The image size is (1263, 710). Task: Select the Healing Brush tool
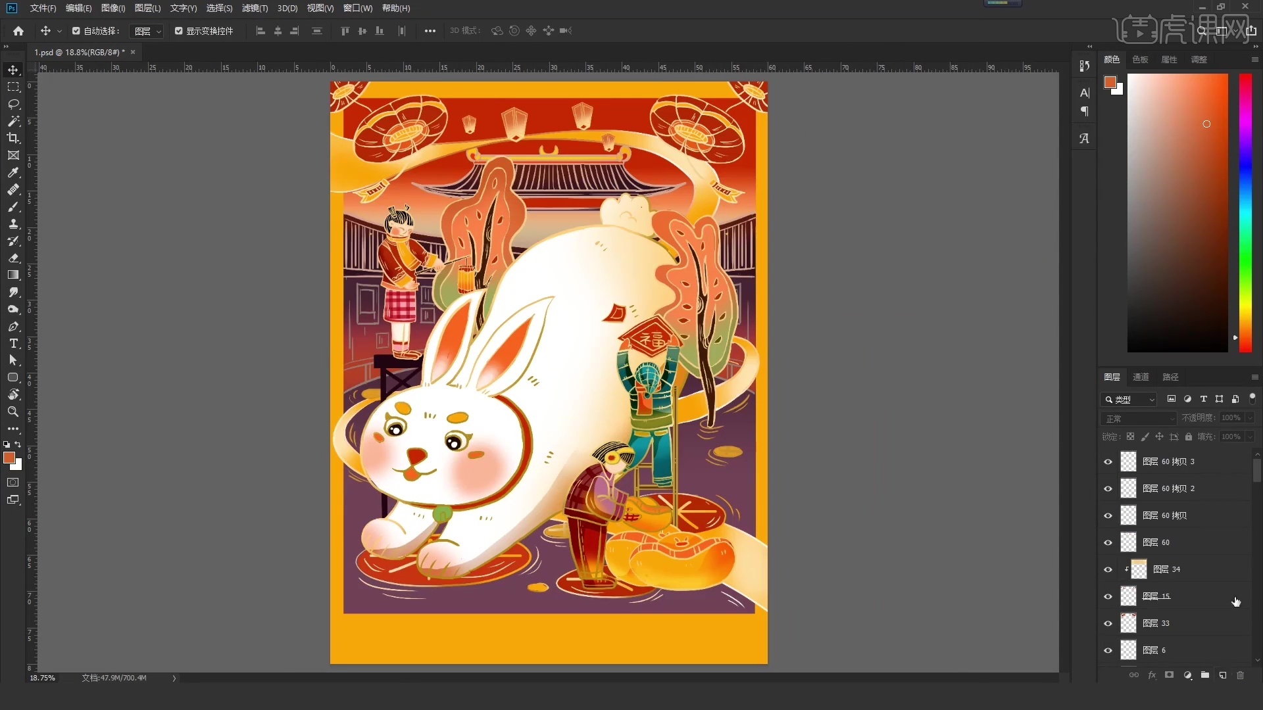click(13, 189)
